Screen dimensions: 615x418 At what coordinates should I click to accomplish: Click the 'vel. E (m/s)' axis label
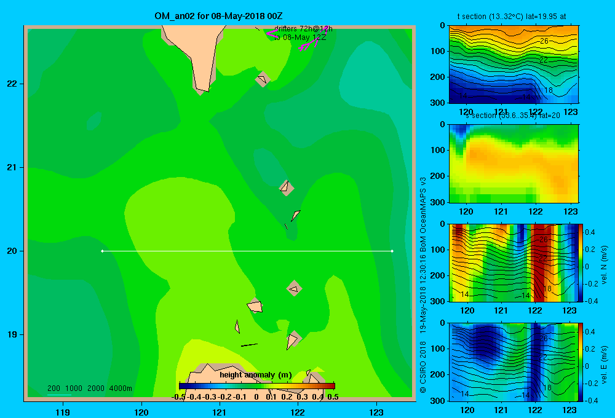pyautogui.click(x=605, y=365)
